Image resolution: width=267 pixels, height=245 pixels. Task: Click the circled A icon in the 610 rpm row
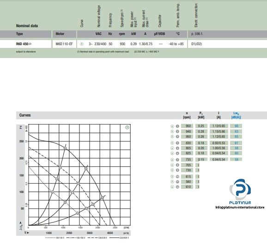pyautogui.click(x=172, y=187)
